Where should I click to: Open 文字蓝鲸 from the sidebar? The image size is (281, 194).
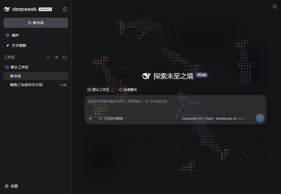pyautogui.click(x=16, y=45)
